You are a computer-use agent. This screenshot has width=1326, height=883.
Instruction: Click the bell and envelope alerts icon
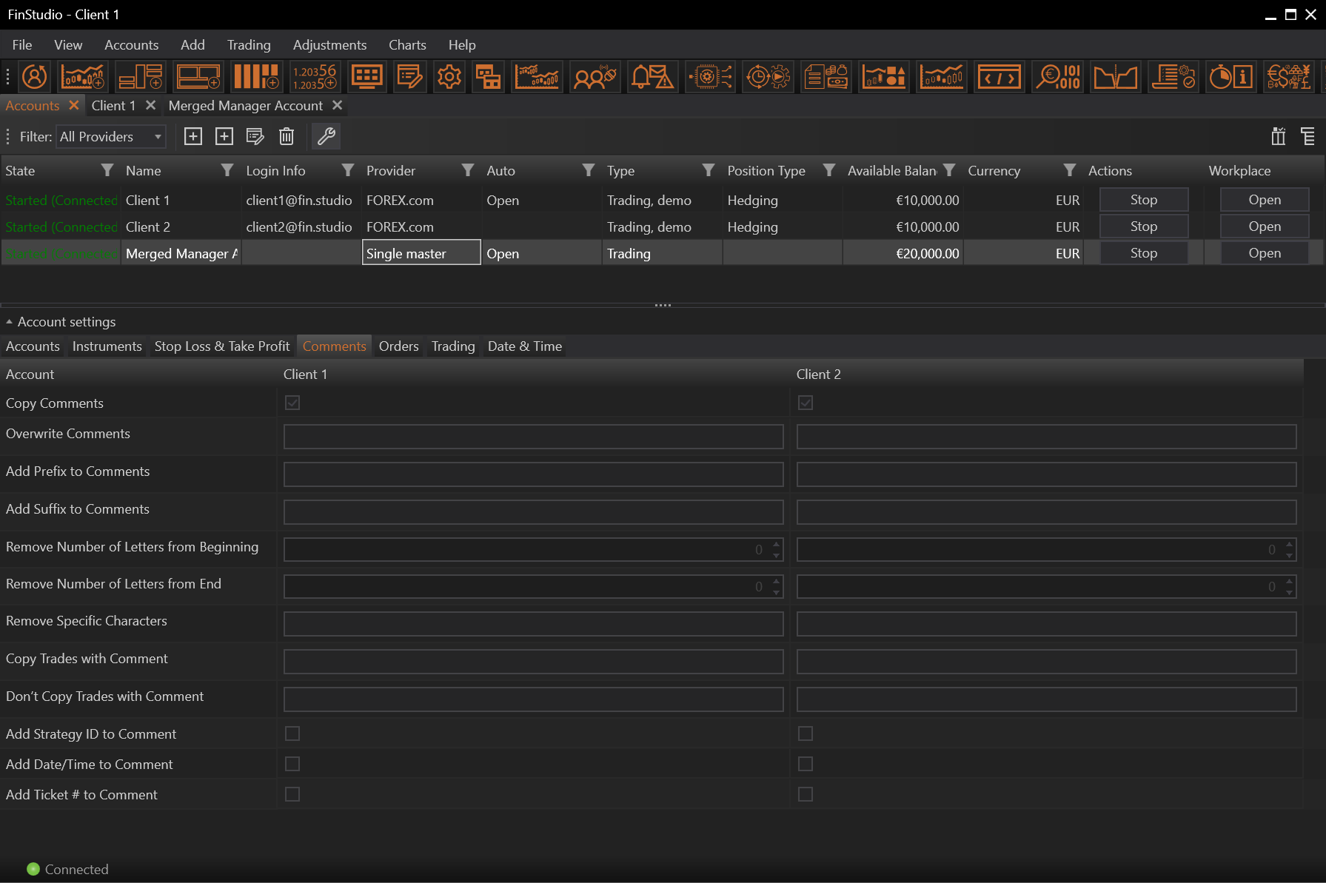[652, 76]
